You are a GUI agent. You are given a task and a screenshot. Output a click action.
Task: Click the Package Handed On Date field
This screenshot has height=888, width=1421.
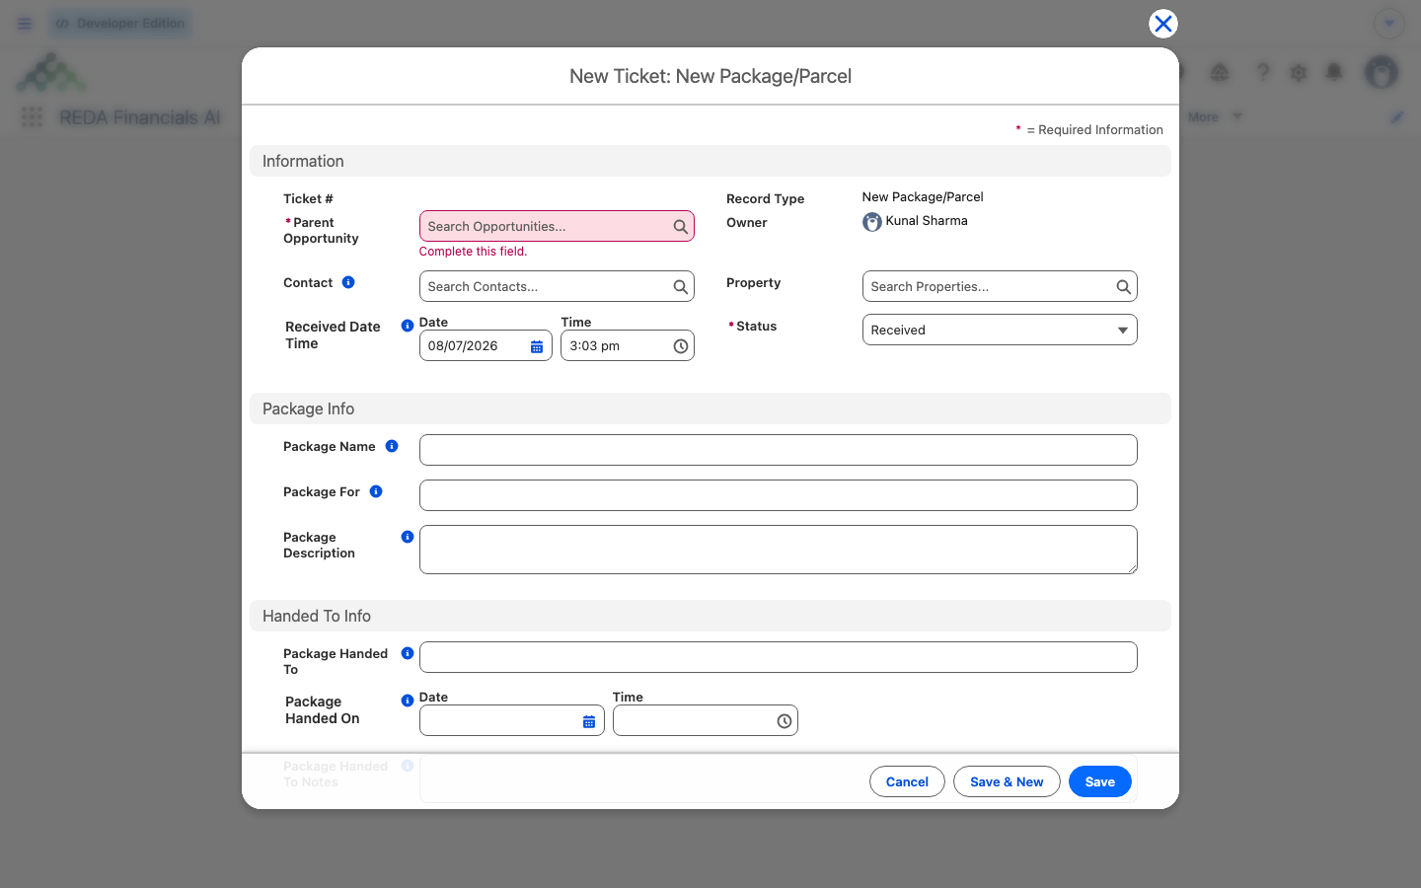point(511,721)
